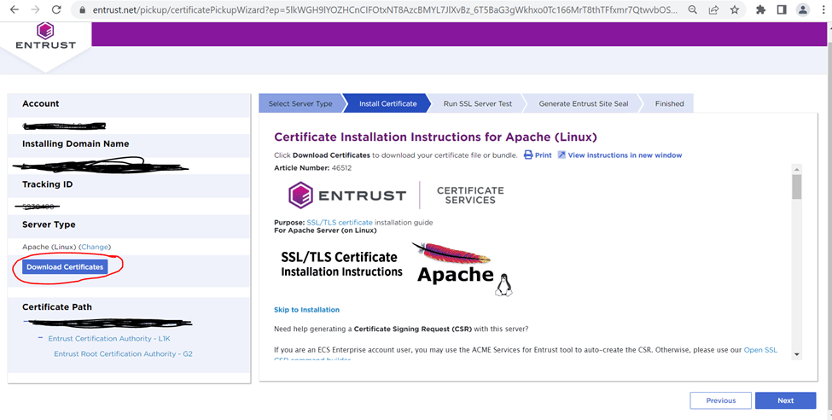Change the Apache (Linux) server type

(x=95, y=247)
